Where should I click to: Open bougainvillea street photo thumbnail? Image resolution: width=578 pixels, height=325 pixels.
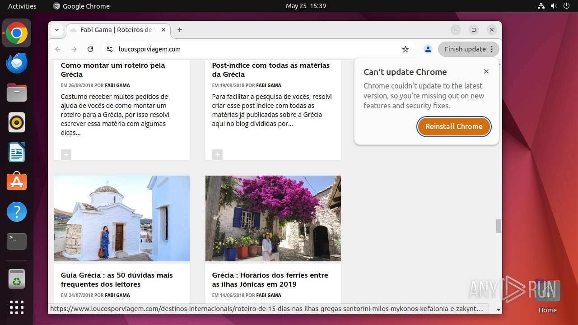pos(273,218)
